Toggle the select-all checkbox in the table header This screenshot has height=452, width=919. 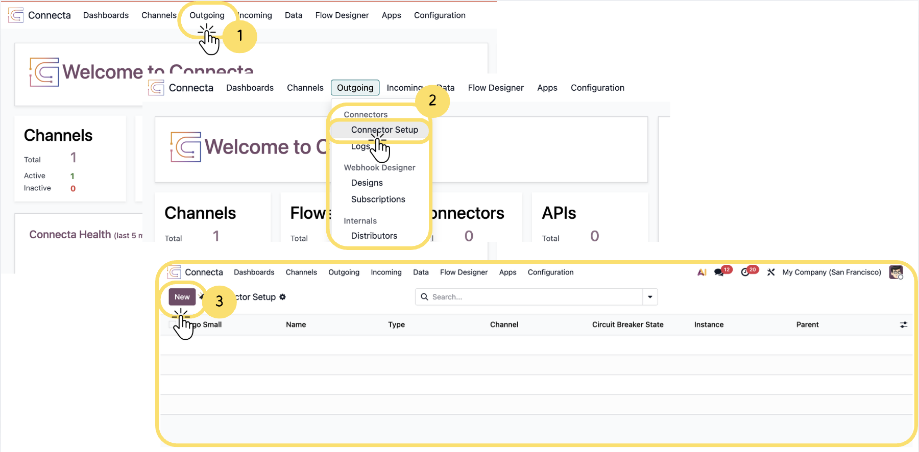tap(172, 325)
